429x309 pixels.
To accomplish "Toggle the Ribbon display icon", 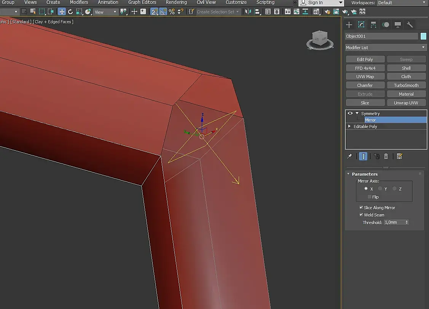I will click(x=288, y=12).
